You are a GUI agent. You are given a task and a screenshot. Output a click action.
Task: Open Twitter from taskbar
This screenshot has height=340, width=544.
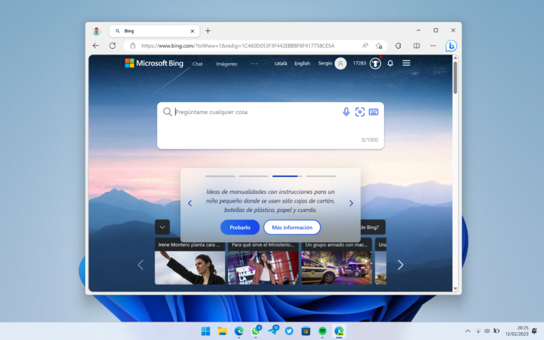click(289, 331)
